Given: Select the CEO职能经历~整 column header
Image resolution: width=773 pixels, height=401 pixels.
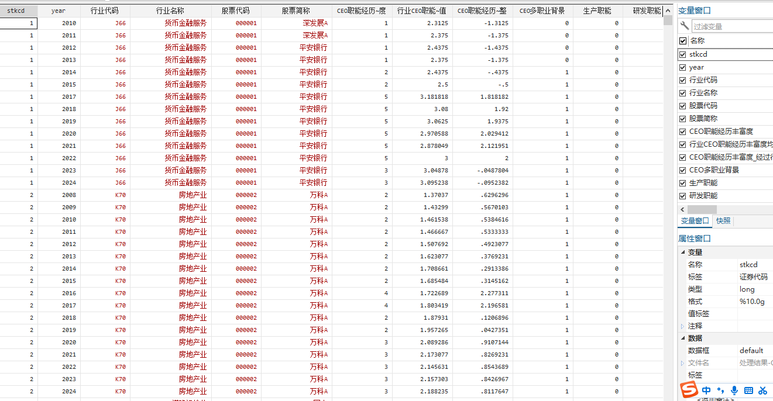Looking at the screenshot, I should point(483,11).
